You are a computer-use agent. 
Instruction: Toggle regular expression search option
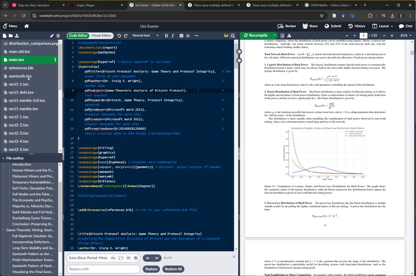tap(121, 258)
